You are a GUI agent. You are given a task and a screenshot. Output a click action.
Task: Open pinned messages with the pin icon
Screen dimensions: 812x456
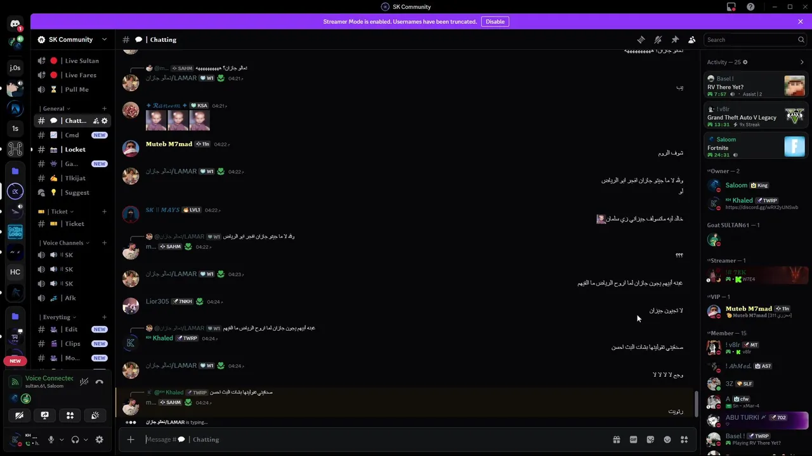[675, 39]
